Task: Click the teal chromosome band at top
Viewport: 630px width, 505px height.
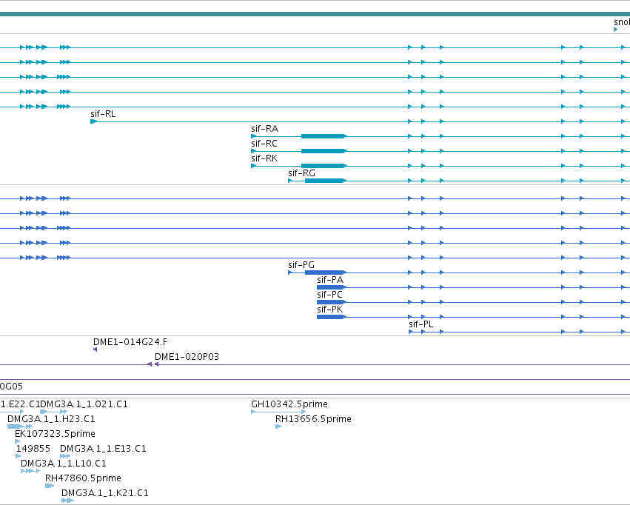Action: click(x=315, y=14)
